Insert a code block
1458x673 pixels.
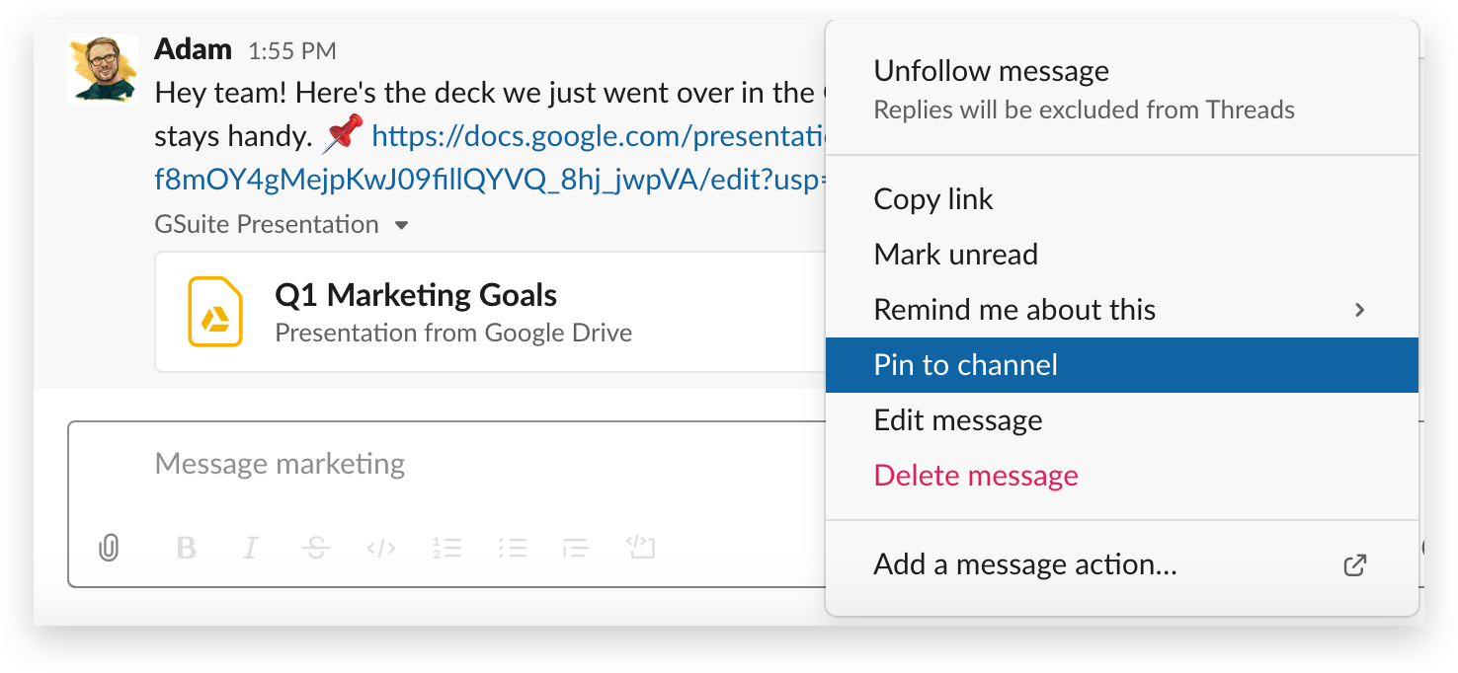point(641,548)
